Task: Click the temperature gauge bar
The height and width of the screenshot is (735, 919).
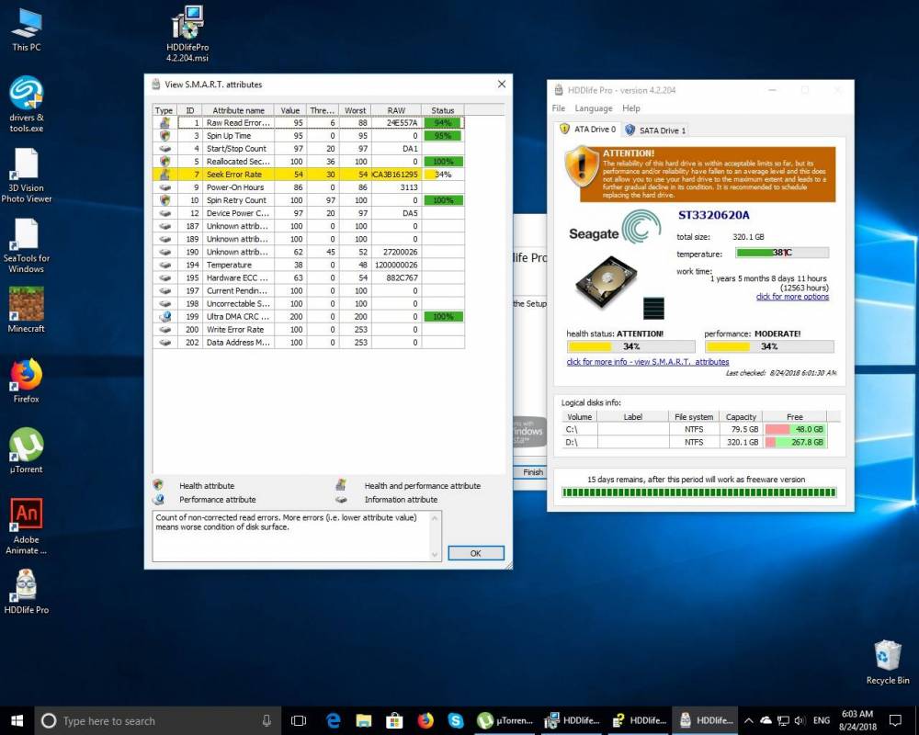Action: click(782, 253)
